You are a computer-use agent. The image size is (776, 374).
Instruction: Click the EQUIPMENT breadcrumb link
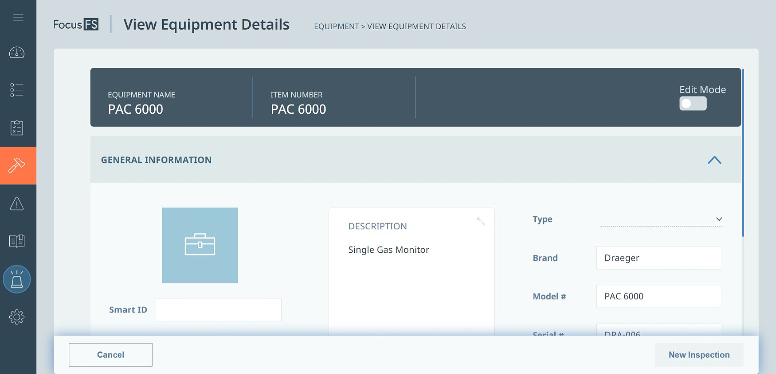337,27
